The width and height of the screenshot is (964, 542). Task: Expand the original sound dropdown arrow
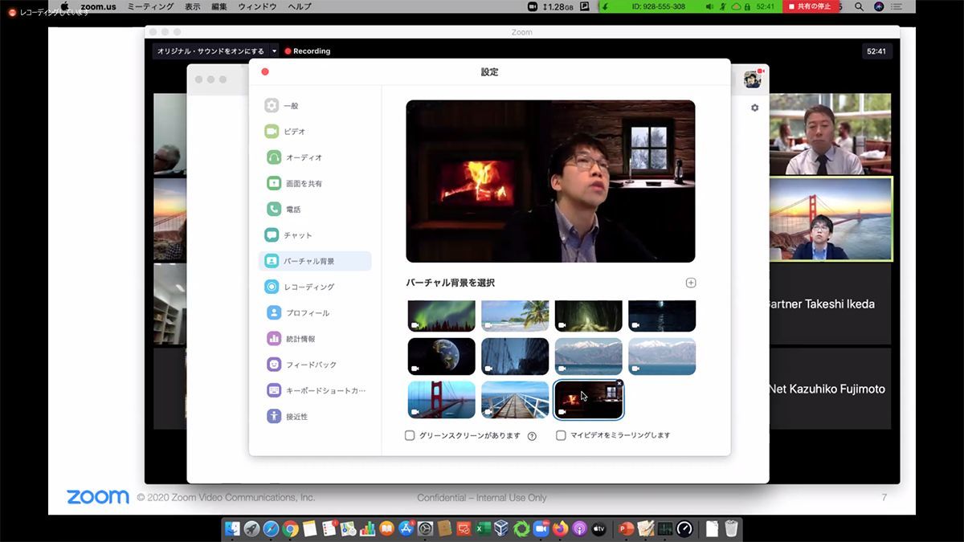click(x=274, y=51)
